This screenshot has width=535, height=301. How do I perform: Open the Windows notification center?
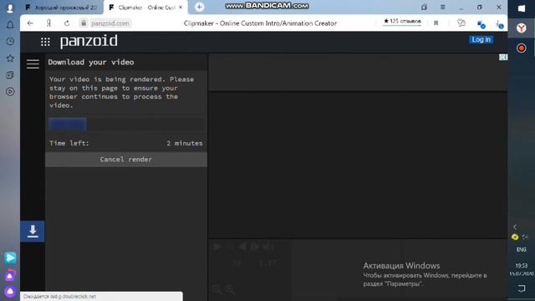coord(522,288)
